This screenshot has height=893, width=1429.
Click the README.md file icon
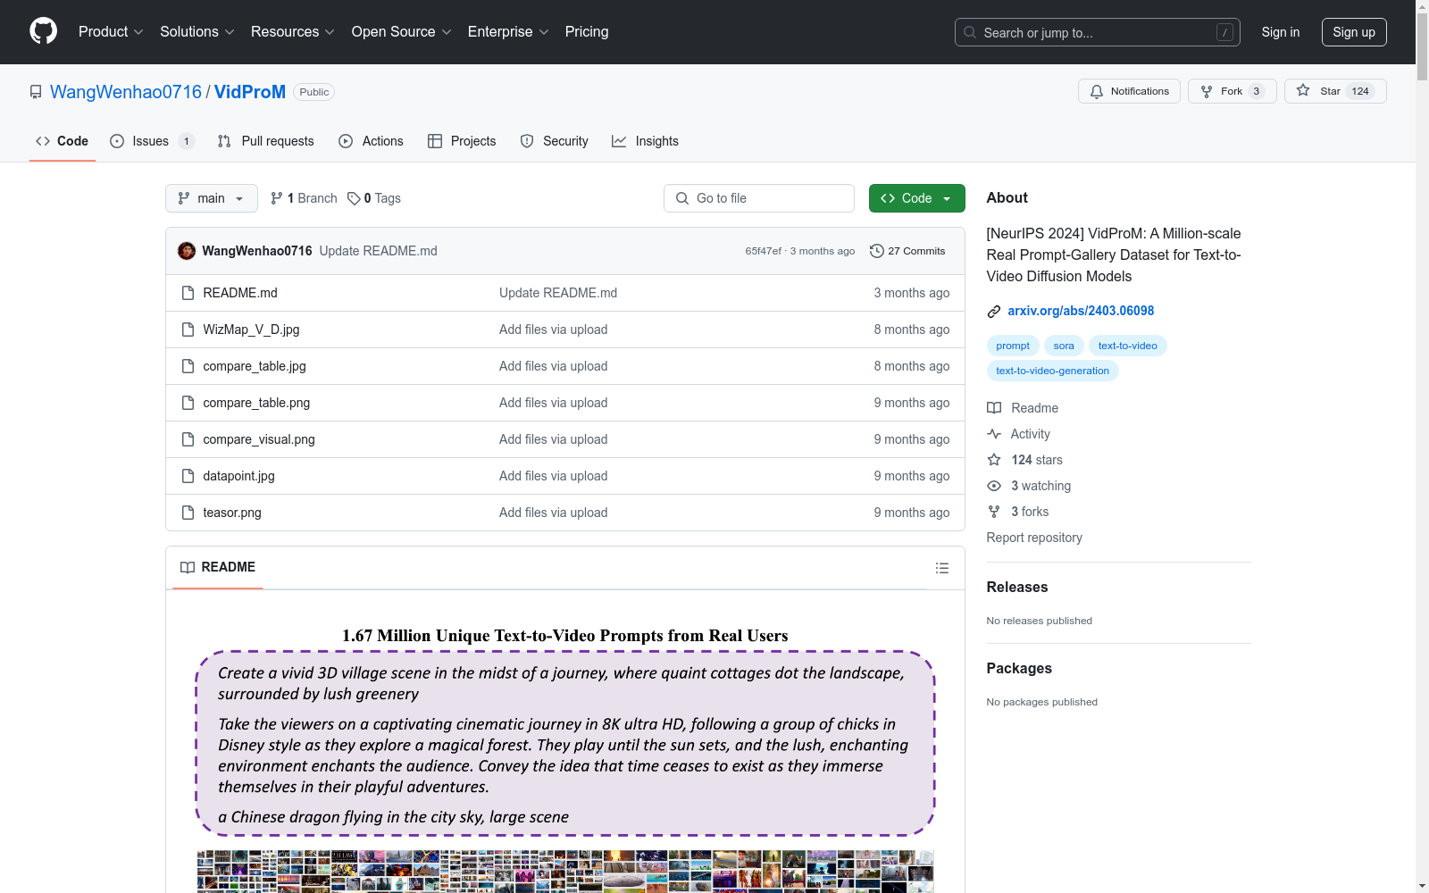pyautogui.click(x=188, y=293)
